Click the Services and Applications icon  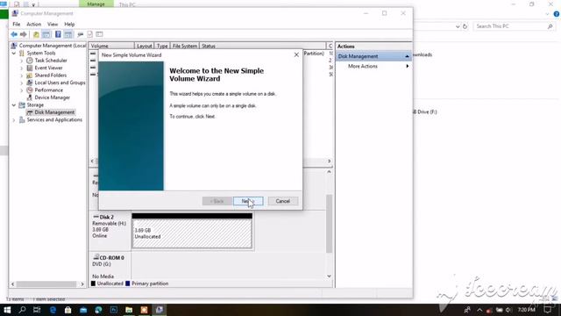pos(22,119)
